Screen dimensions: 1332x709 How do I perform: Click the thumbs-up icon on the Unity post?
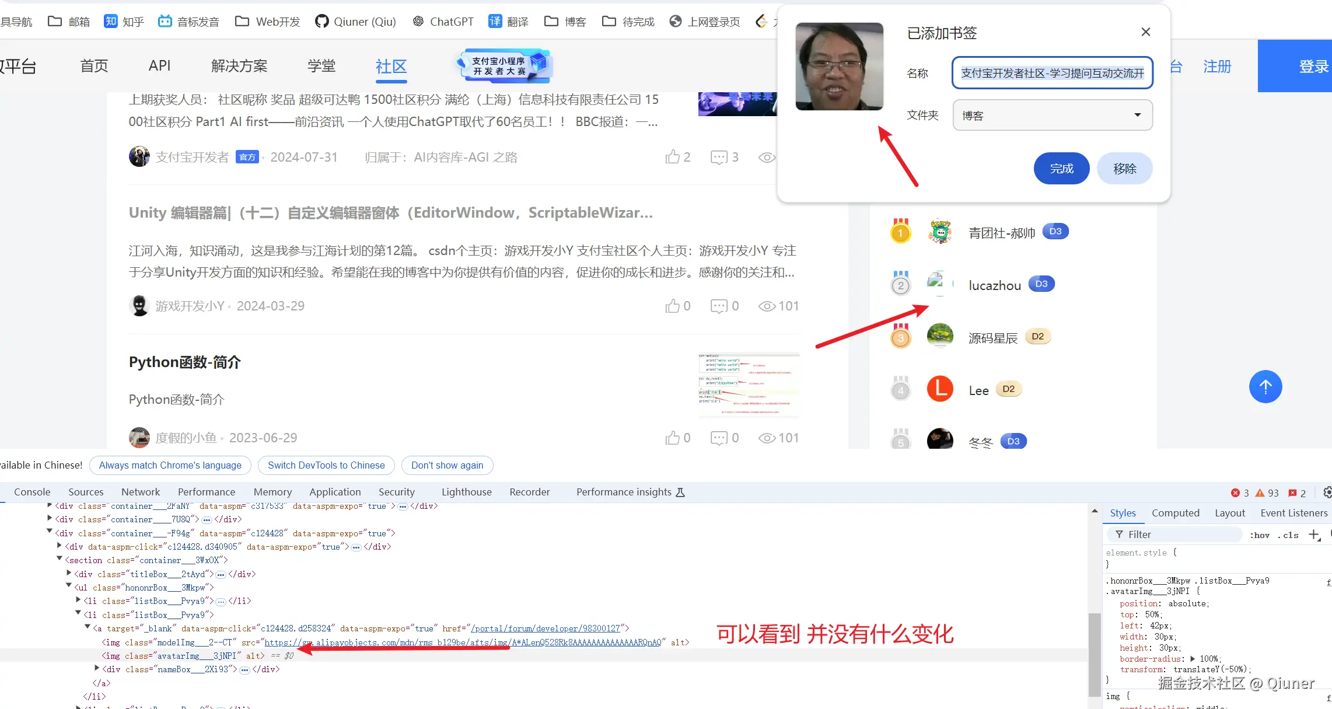672,306
